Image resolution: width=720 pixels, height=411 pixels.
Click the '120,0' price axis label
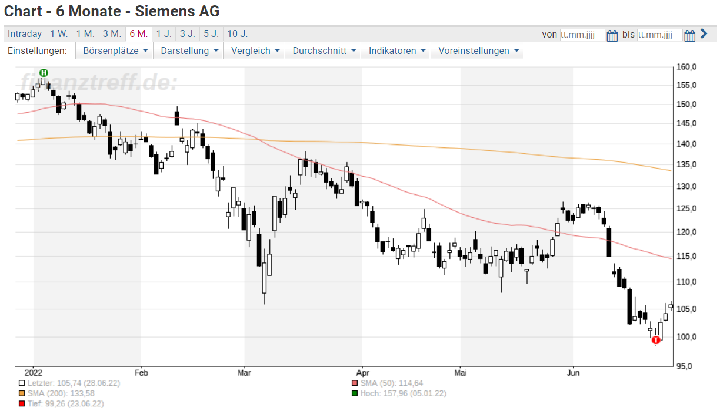pos(686,232)
